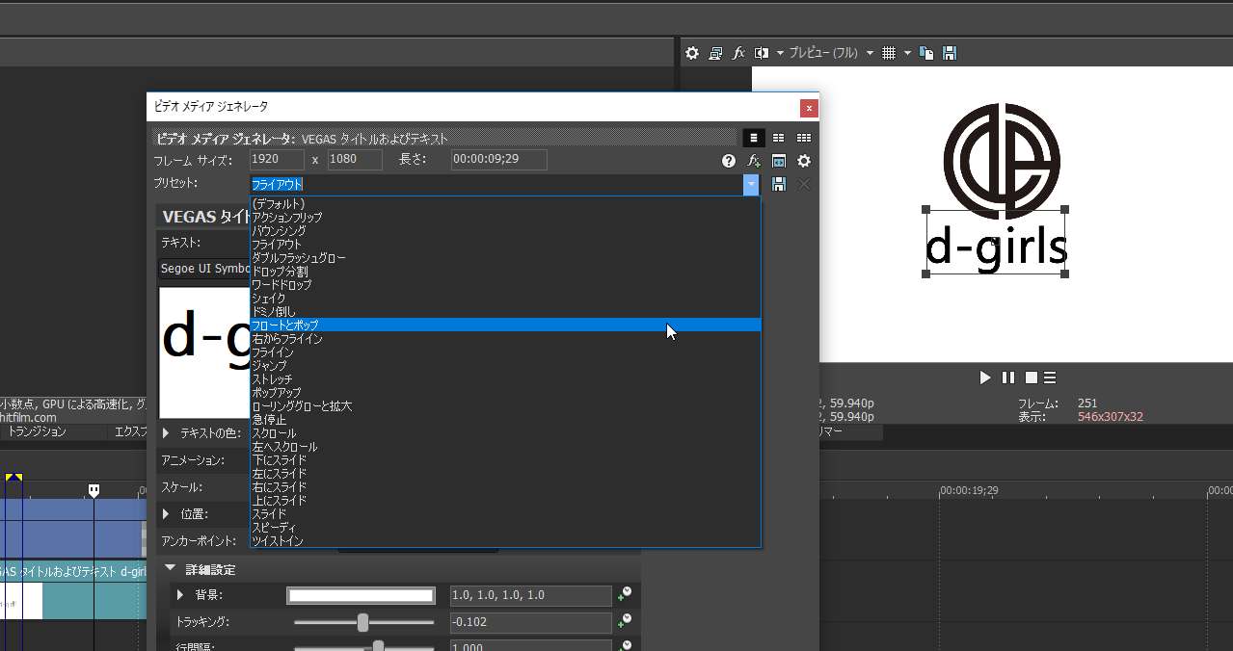This screenshot has width=1233, height=651.
Task: Open generator dialog settings gear icon
Action: (804, 161)
